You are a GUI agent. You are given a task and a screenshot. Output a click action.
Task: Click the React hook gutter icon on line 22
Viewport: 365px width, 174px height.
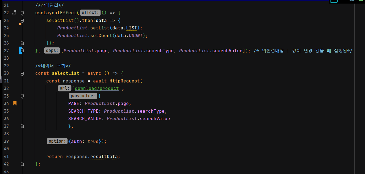point(15,13)
